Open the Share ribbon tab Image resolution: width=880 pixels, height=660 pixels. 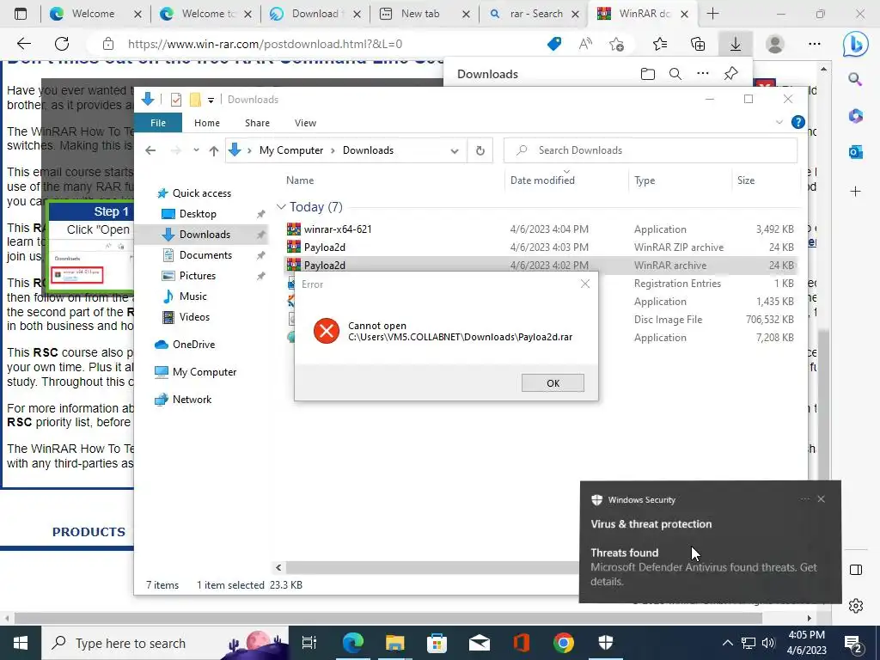257,122
